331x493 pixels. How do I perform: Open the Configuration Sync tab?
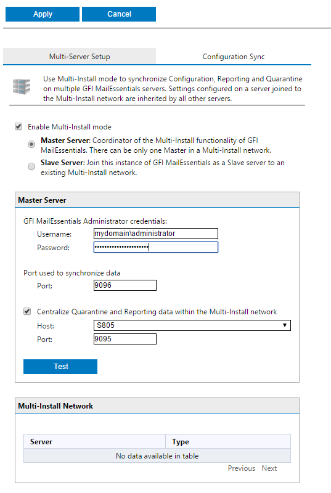click(234, 57)
